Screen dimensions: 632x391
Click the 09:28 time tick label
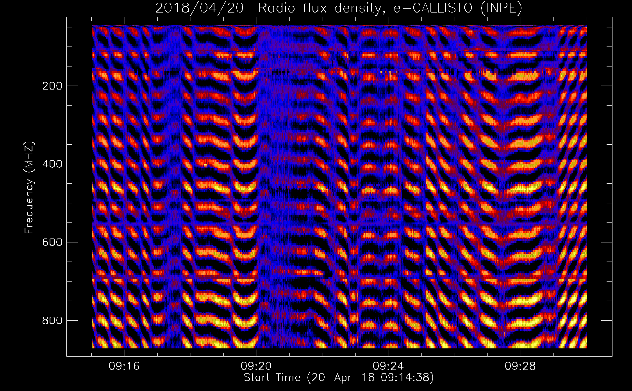pos(520,366)
